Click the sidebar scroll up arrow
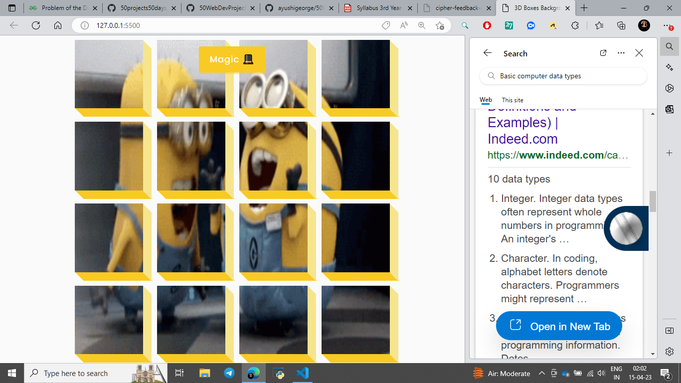This screenshot has height=383, width=681. (x=653, y=113)
